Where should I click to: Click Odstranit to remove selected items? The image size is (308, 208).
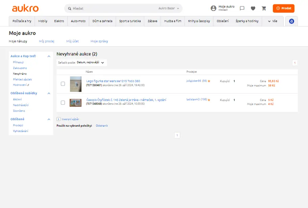click(102, 126)
